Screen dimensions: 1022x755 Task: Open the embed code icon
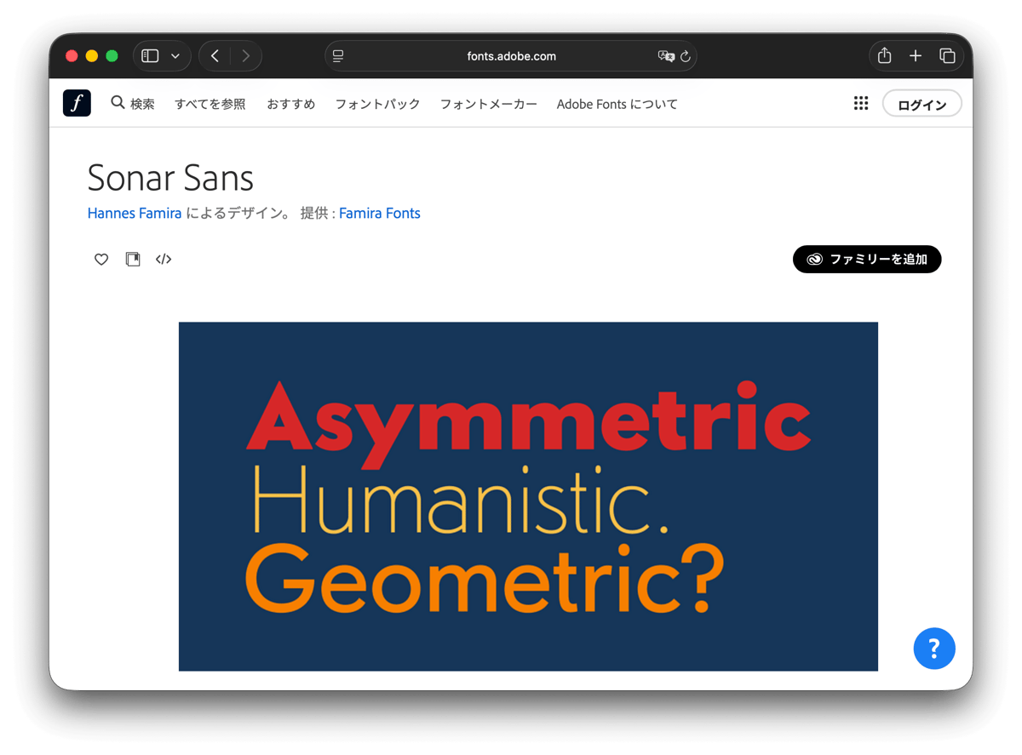coord(164,259)
